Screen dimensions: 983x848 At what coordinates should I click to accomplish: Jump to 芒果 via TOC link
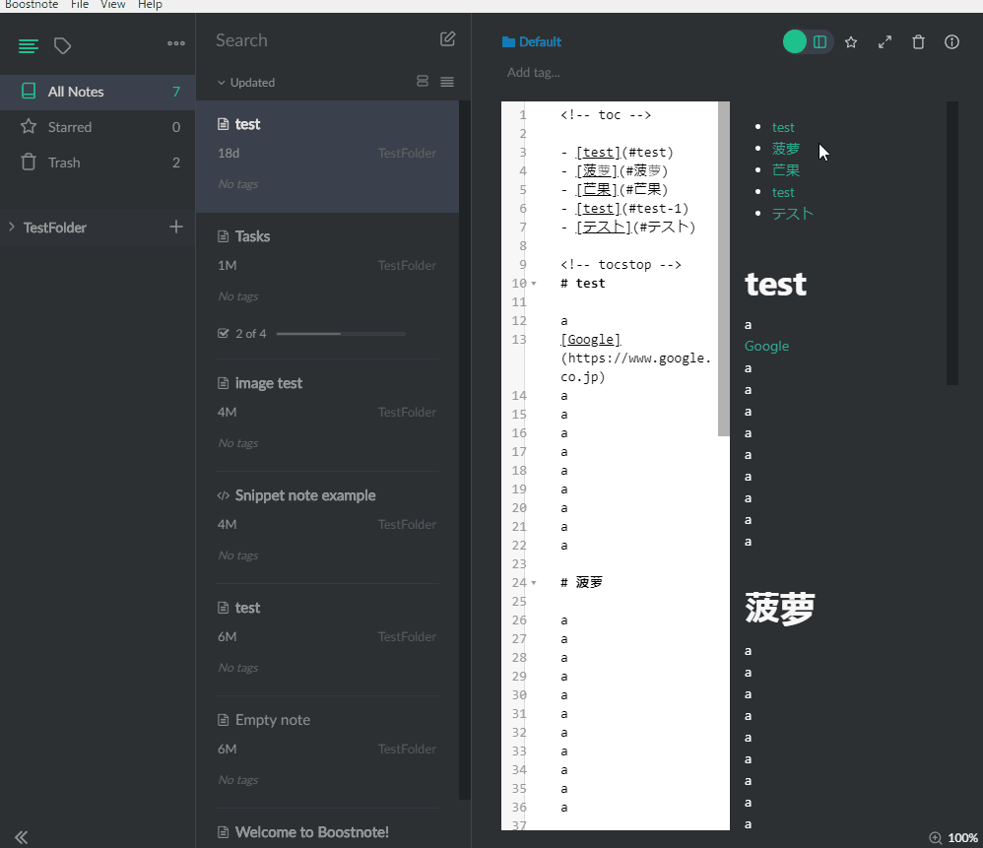[786, 170]
